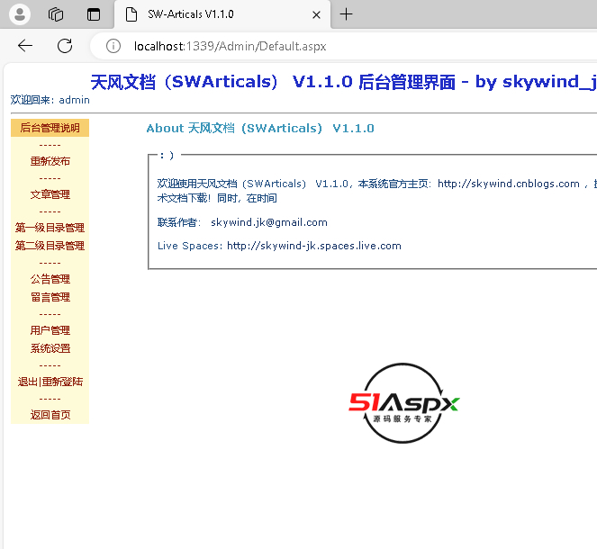Image resolution: width=597 pixels, height=549 pixels.
Task: Open 后台管理说明 in the sidebar
Action: pos(50,128)
